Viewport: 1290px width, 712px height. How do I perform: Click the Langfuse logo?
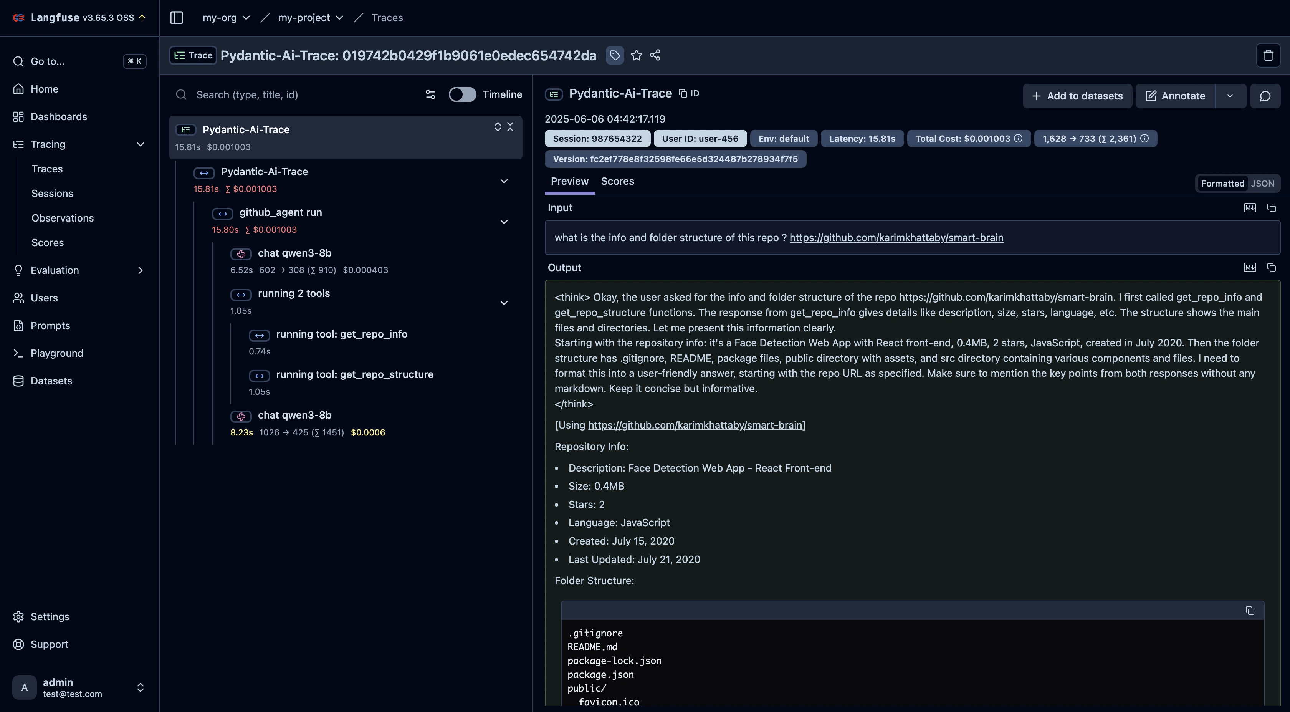coord(18,18)
